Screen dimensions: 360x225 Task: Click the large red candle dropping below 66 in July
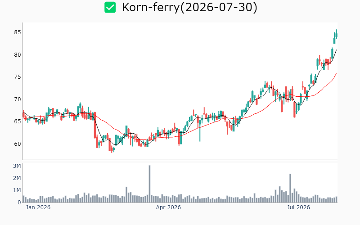[x=295, y=109]
